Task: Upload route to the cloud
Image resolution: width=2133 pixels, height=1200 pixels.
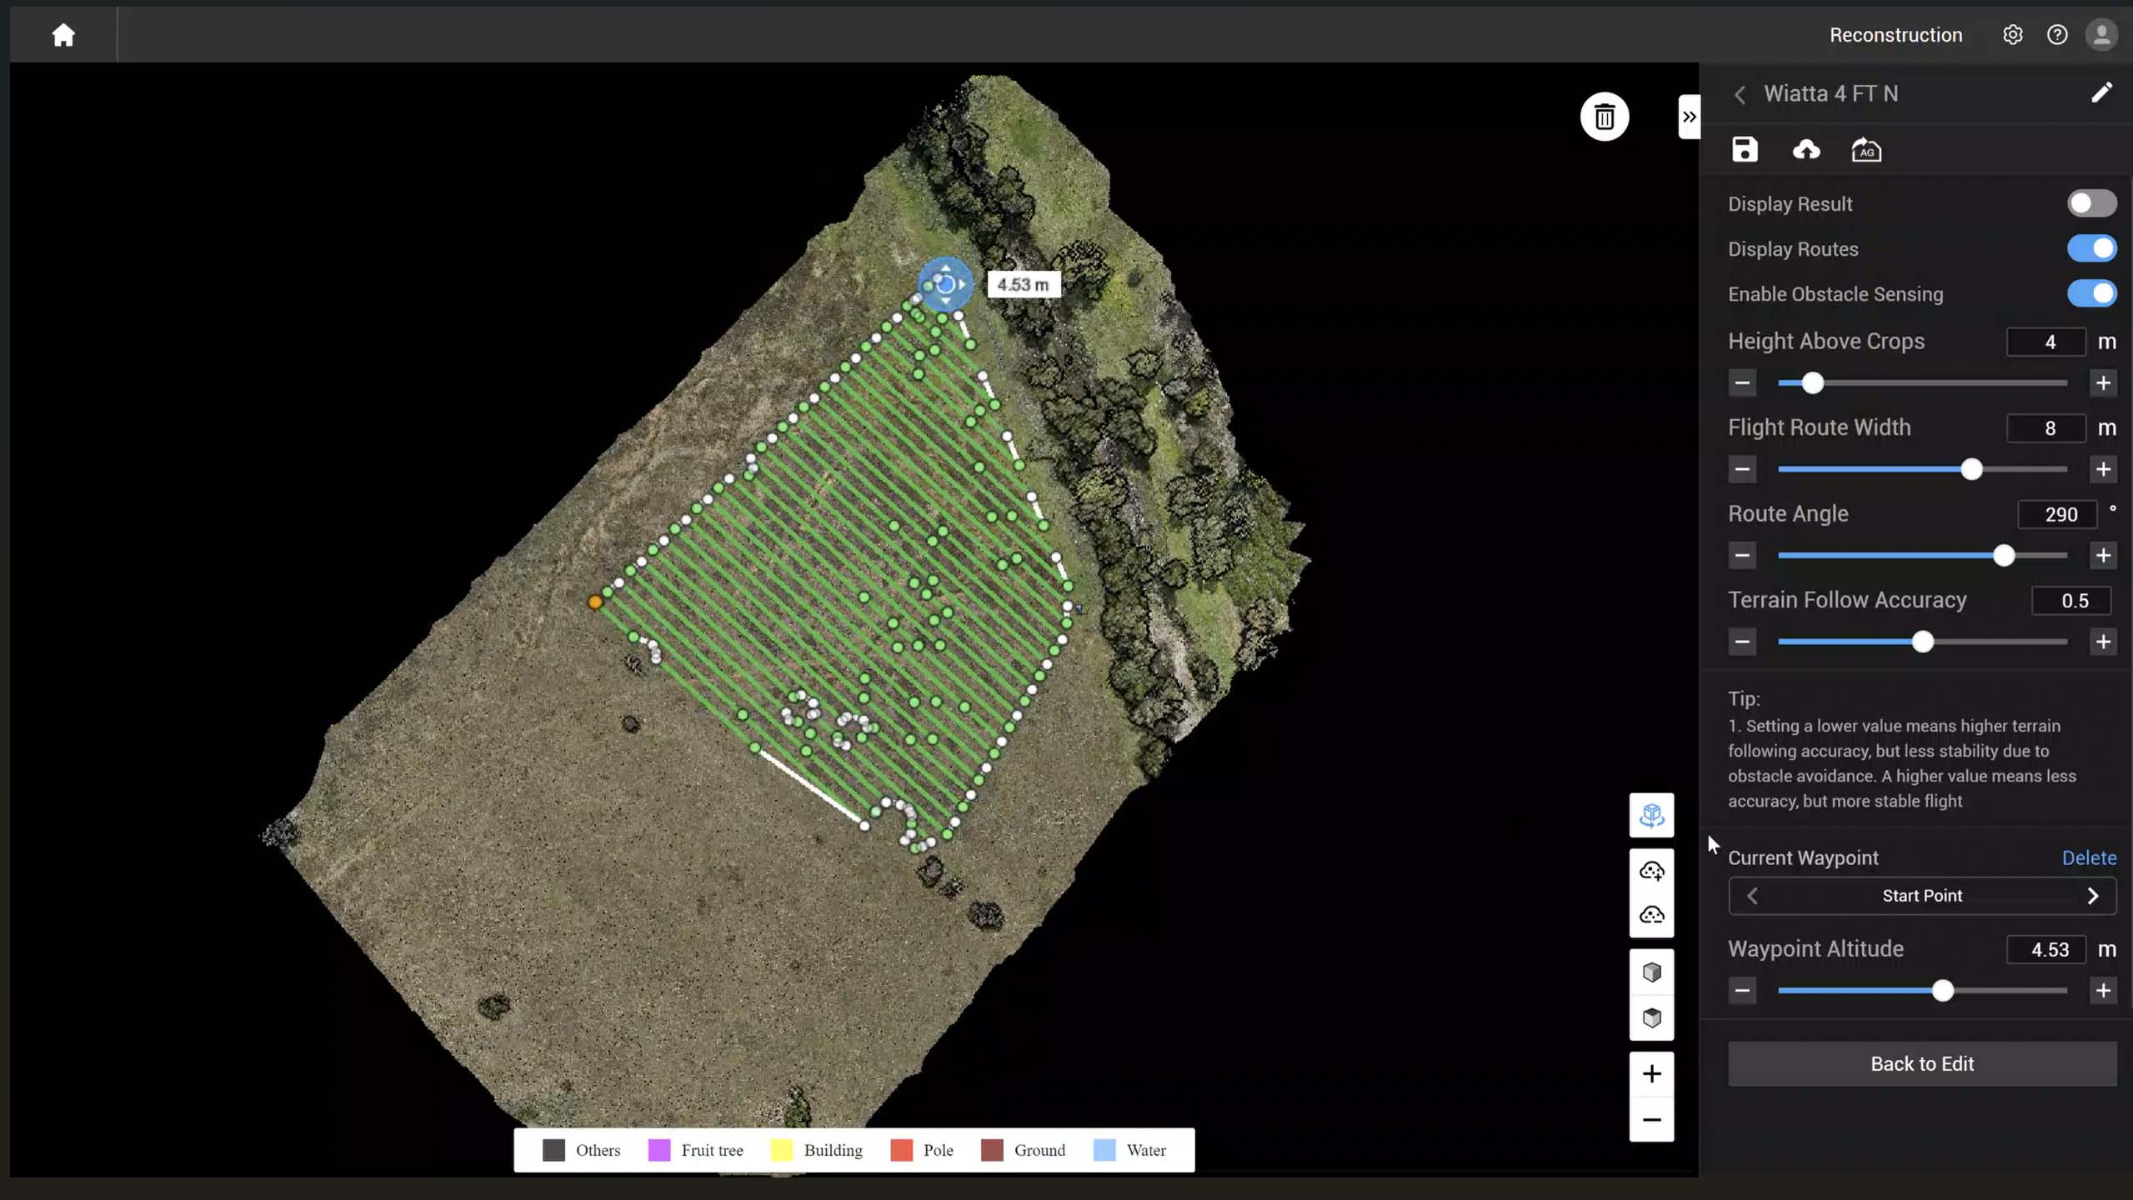Action: pyautogui.click(x=1805, y=150)
